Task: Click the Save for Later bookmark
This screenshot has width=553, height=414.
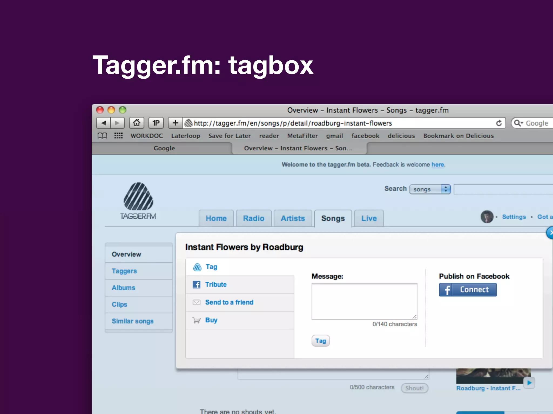Action: click(x=230, y=136)
